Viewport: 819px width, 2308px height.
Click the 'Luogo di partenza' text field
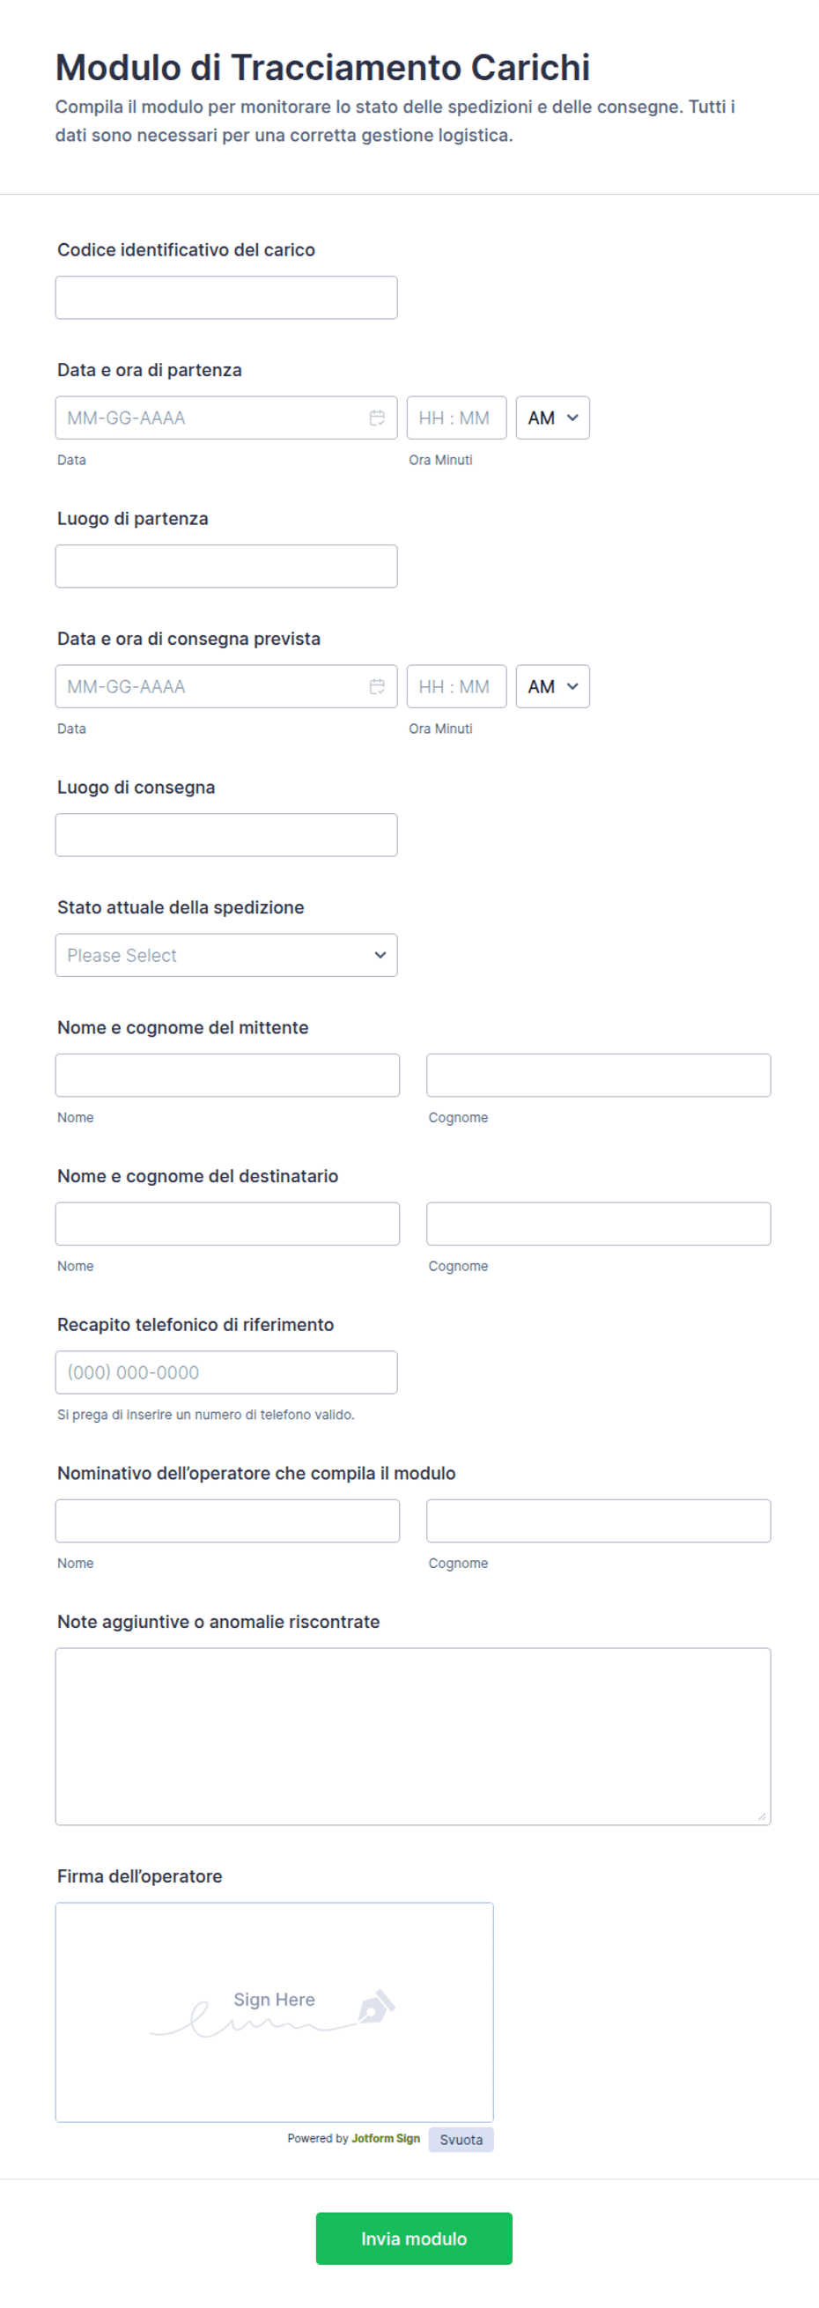(x=225, y=566)
